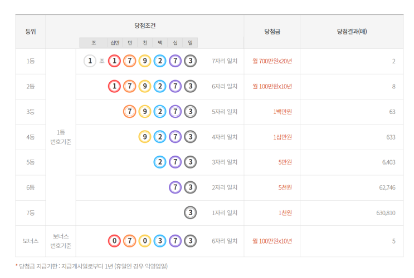Select the 당첨조건 column header
Screen dimensions: 414x278
pyautogui.click(x=145, y=26)
